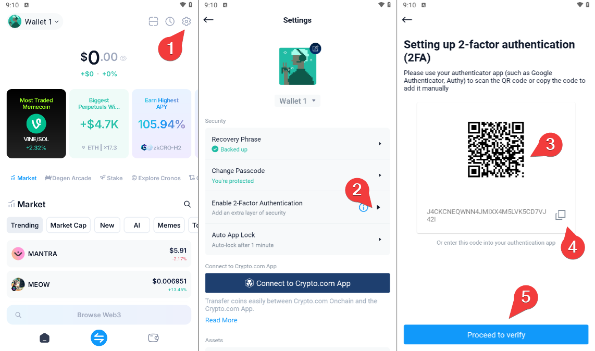Screen dimensions: 595x351
Task: Open the wallet icon in bottom navigation
Action: pyautogui.click(x=153, y=337)
